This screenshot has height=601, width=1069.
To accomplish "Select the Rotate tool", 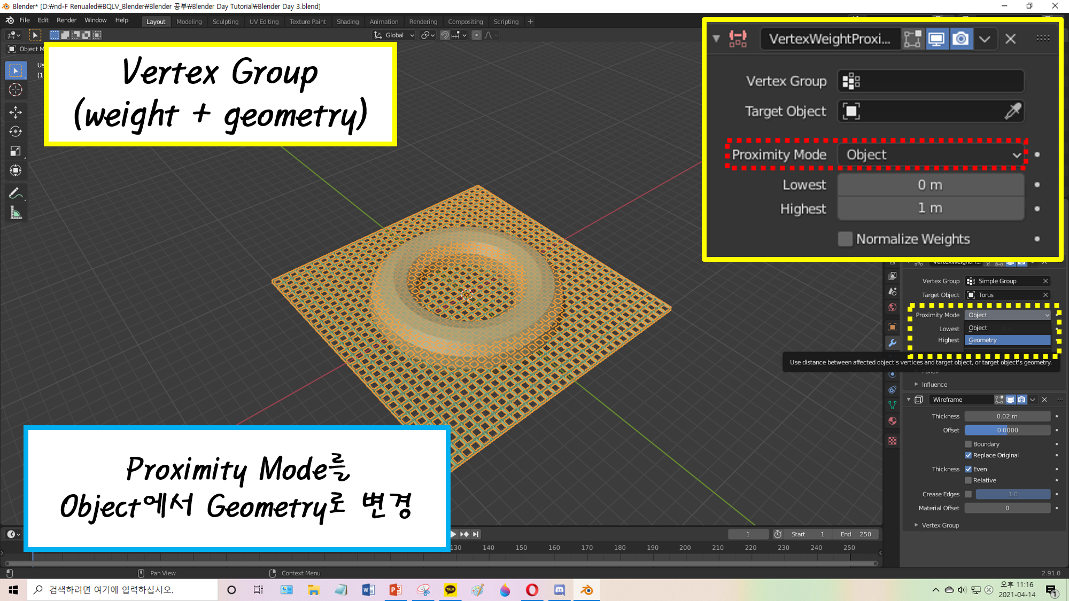I will (16, 131).
